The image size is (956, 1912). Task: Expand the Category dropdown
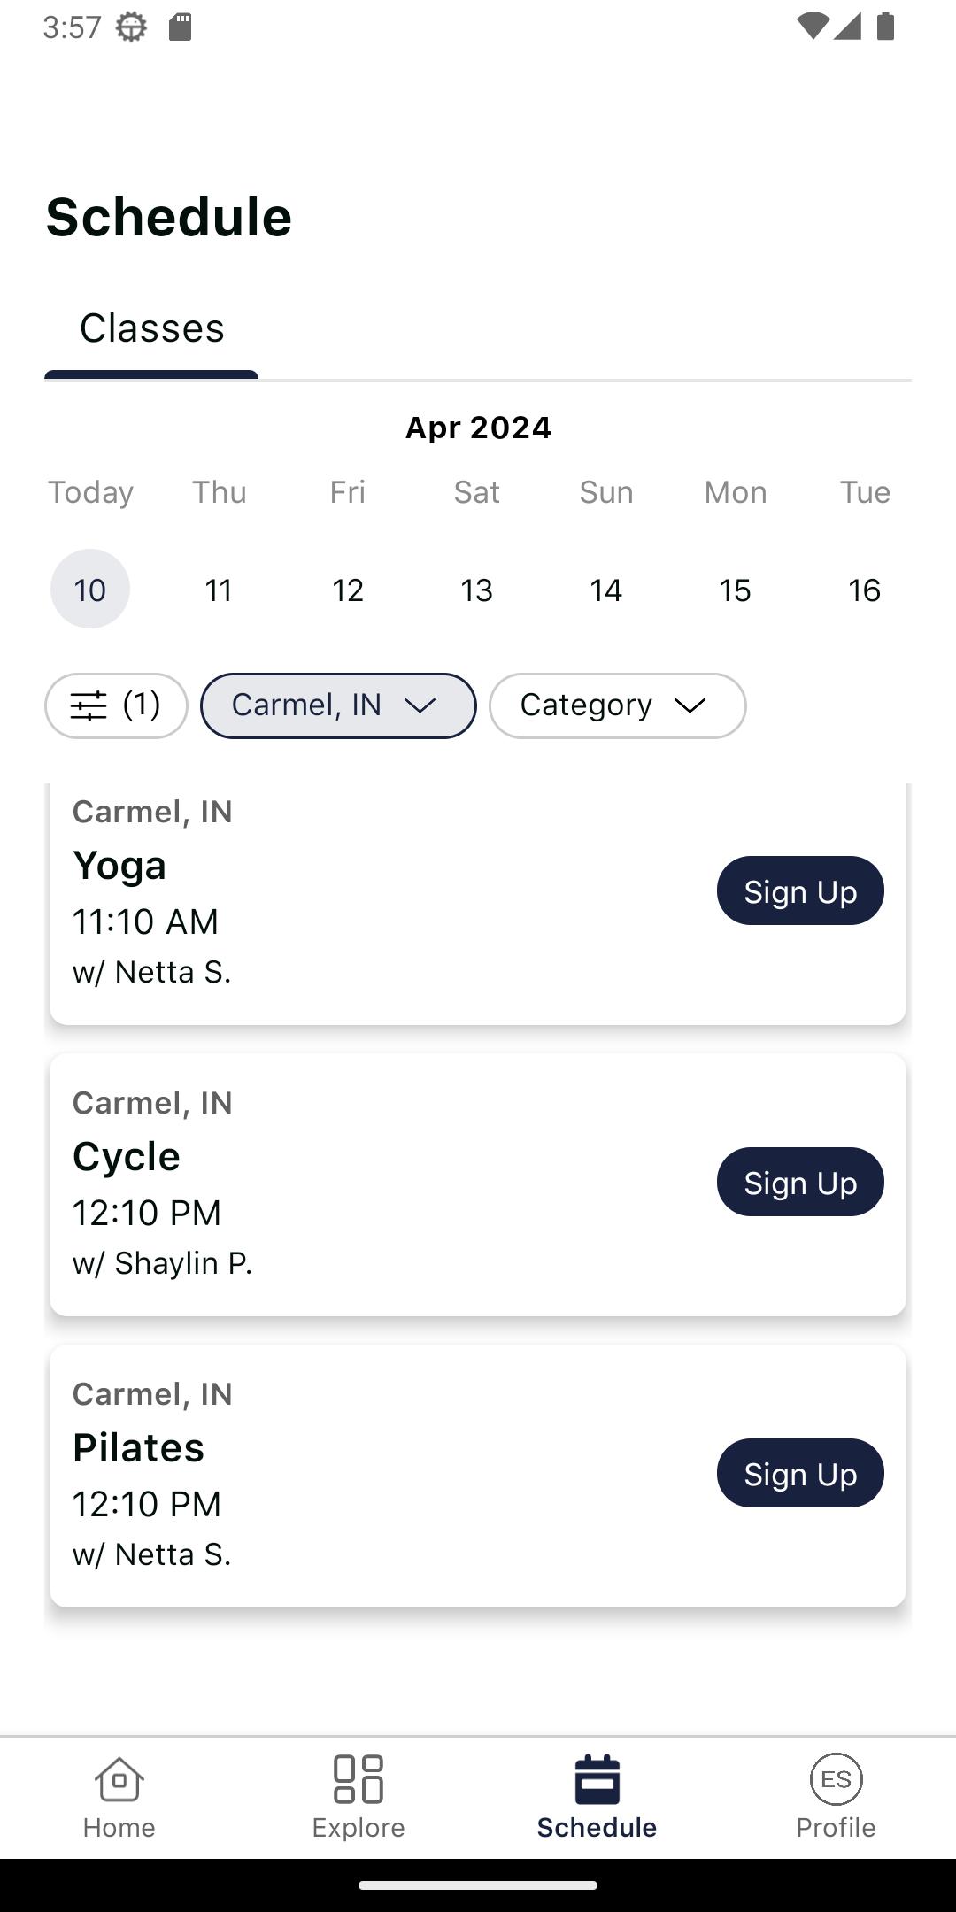pos(618,705)
